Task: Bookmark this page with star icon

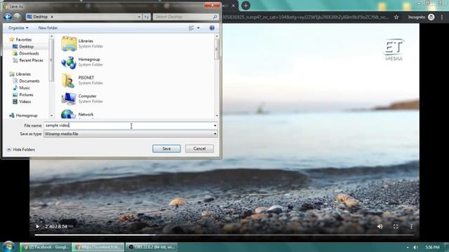Action: coord(396,17)
